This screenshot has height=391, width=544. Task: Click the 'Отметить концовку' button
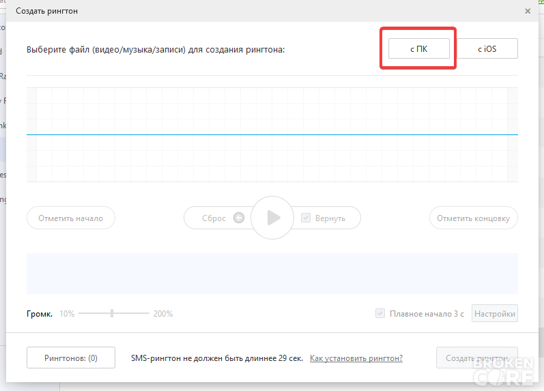pos(474,218)
